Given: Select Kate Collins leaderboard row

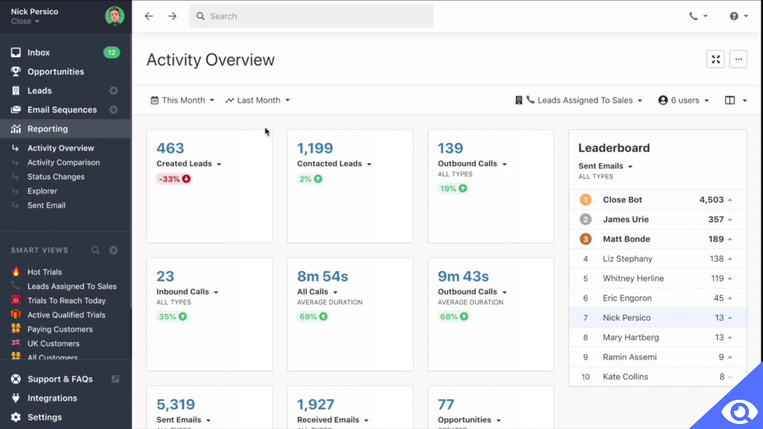Looking at the screenshot, I should point(658,377).
